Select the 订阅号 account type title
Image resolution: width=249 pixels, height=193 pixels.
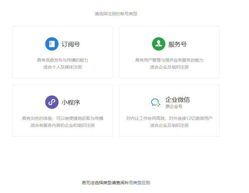point(71,44)
